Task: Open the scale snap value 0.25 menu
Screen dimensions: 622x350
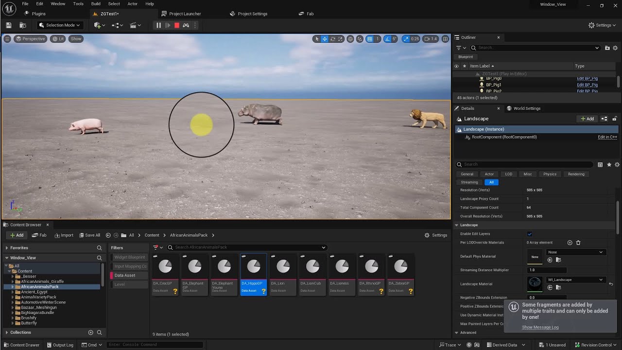Action: coord(415,39)
